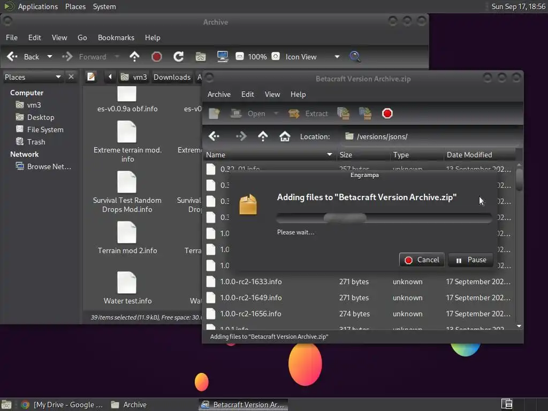Go up one folder in file manager
This screenshot has height=411, width=548.
[134, 57]
